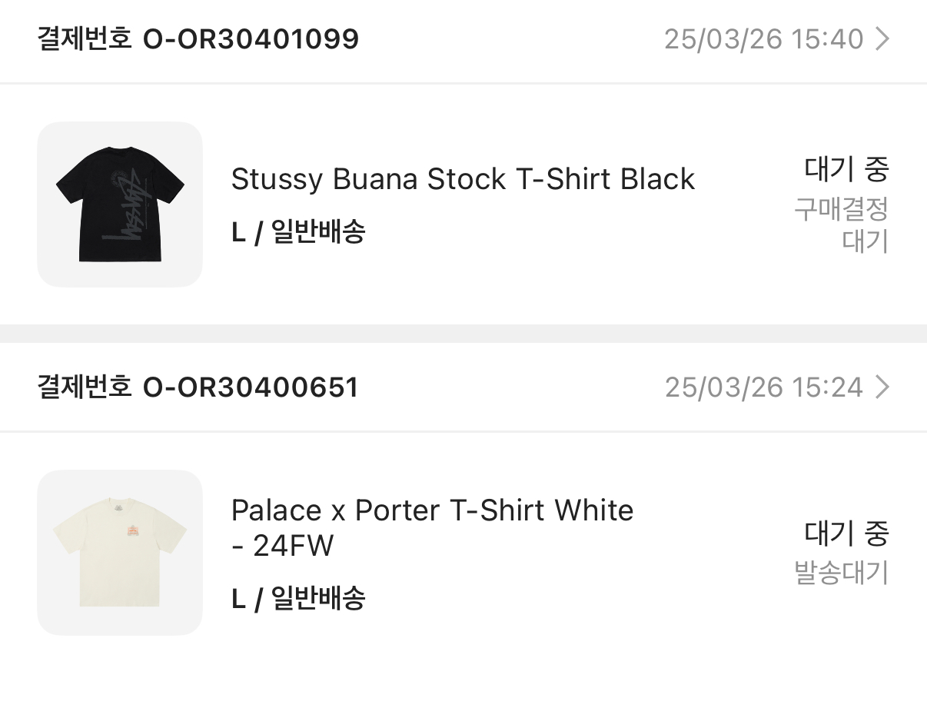Screen dimensions: 927x708
Task: Click the 25/03/26 15:24 order timestamp
Action: [x=763, y=387]
